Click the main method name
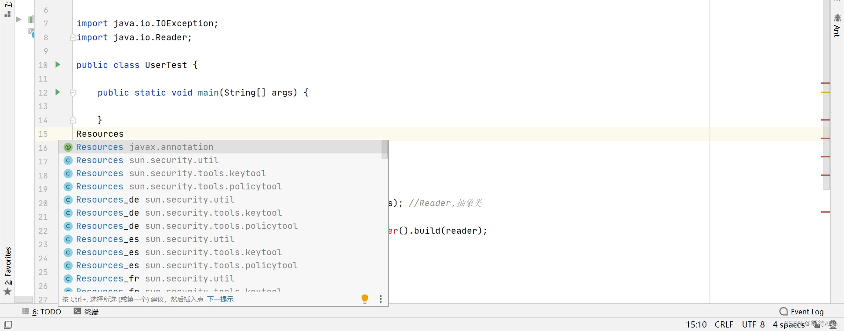844x331 pixels. tap(208, 93)
